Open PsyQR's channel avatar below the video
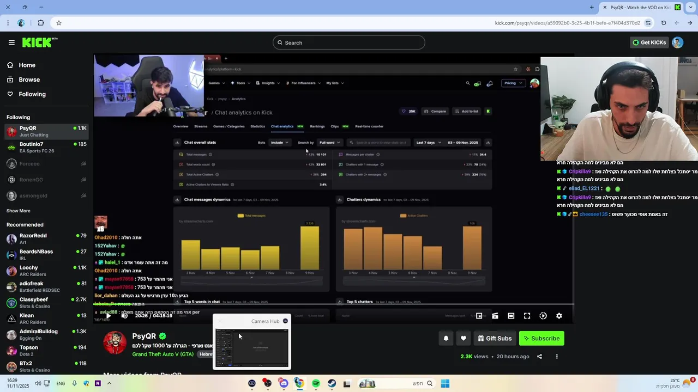Viewport: 698px width, 392px height. pyautogui.click(x=115, y=342)
